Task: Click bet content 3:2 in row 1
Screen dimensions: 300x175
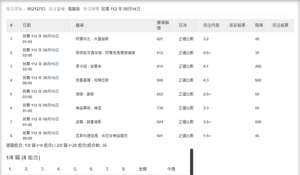Action: click(206, 39)
